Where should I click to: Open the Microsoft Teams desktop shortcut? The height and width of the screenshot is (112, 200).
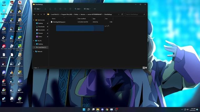point(20,83)
